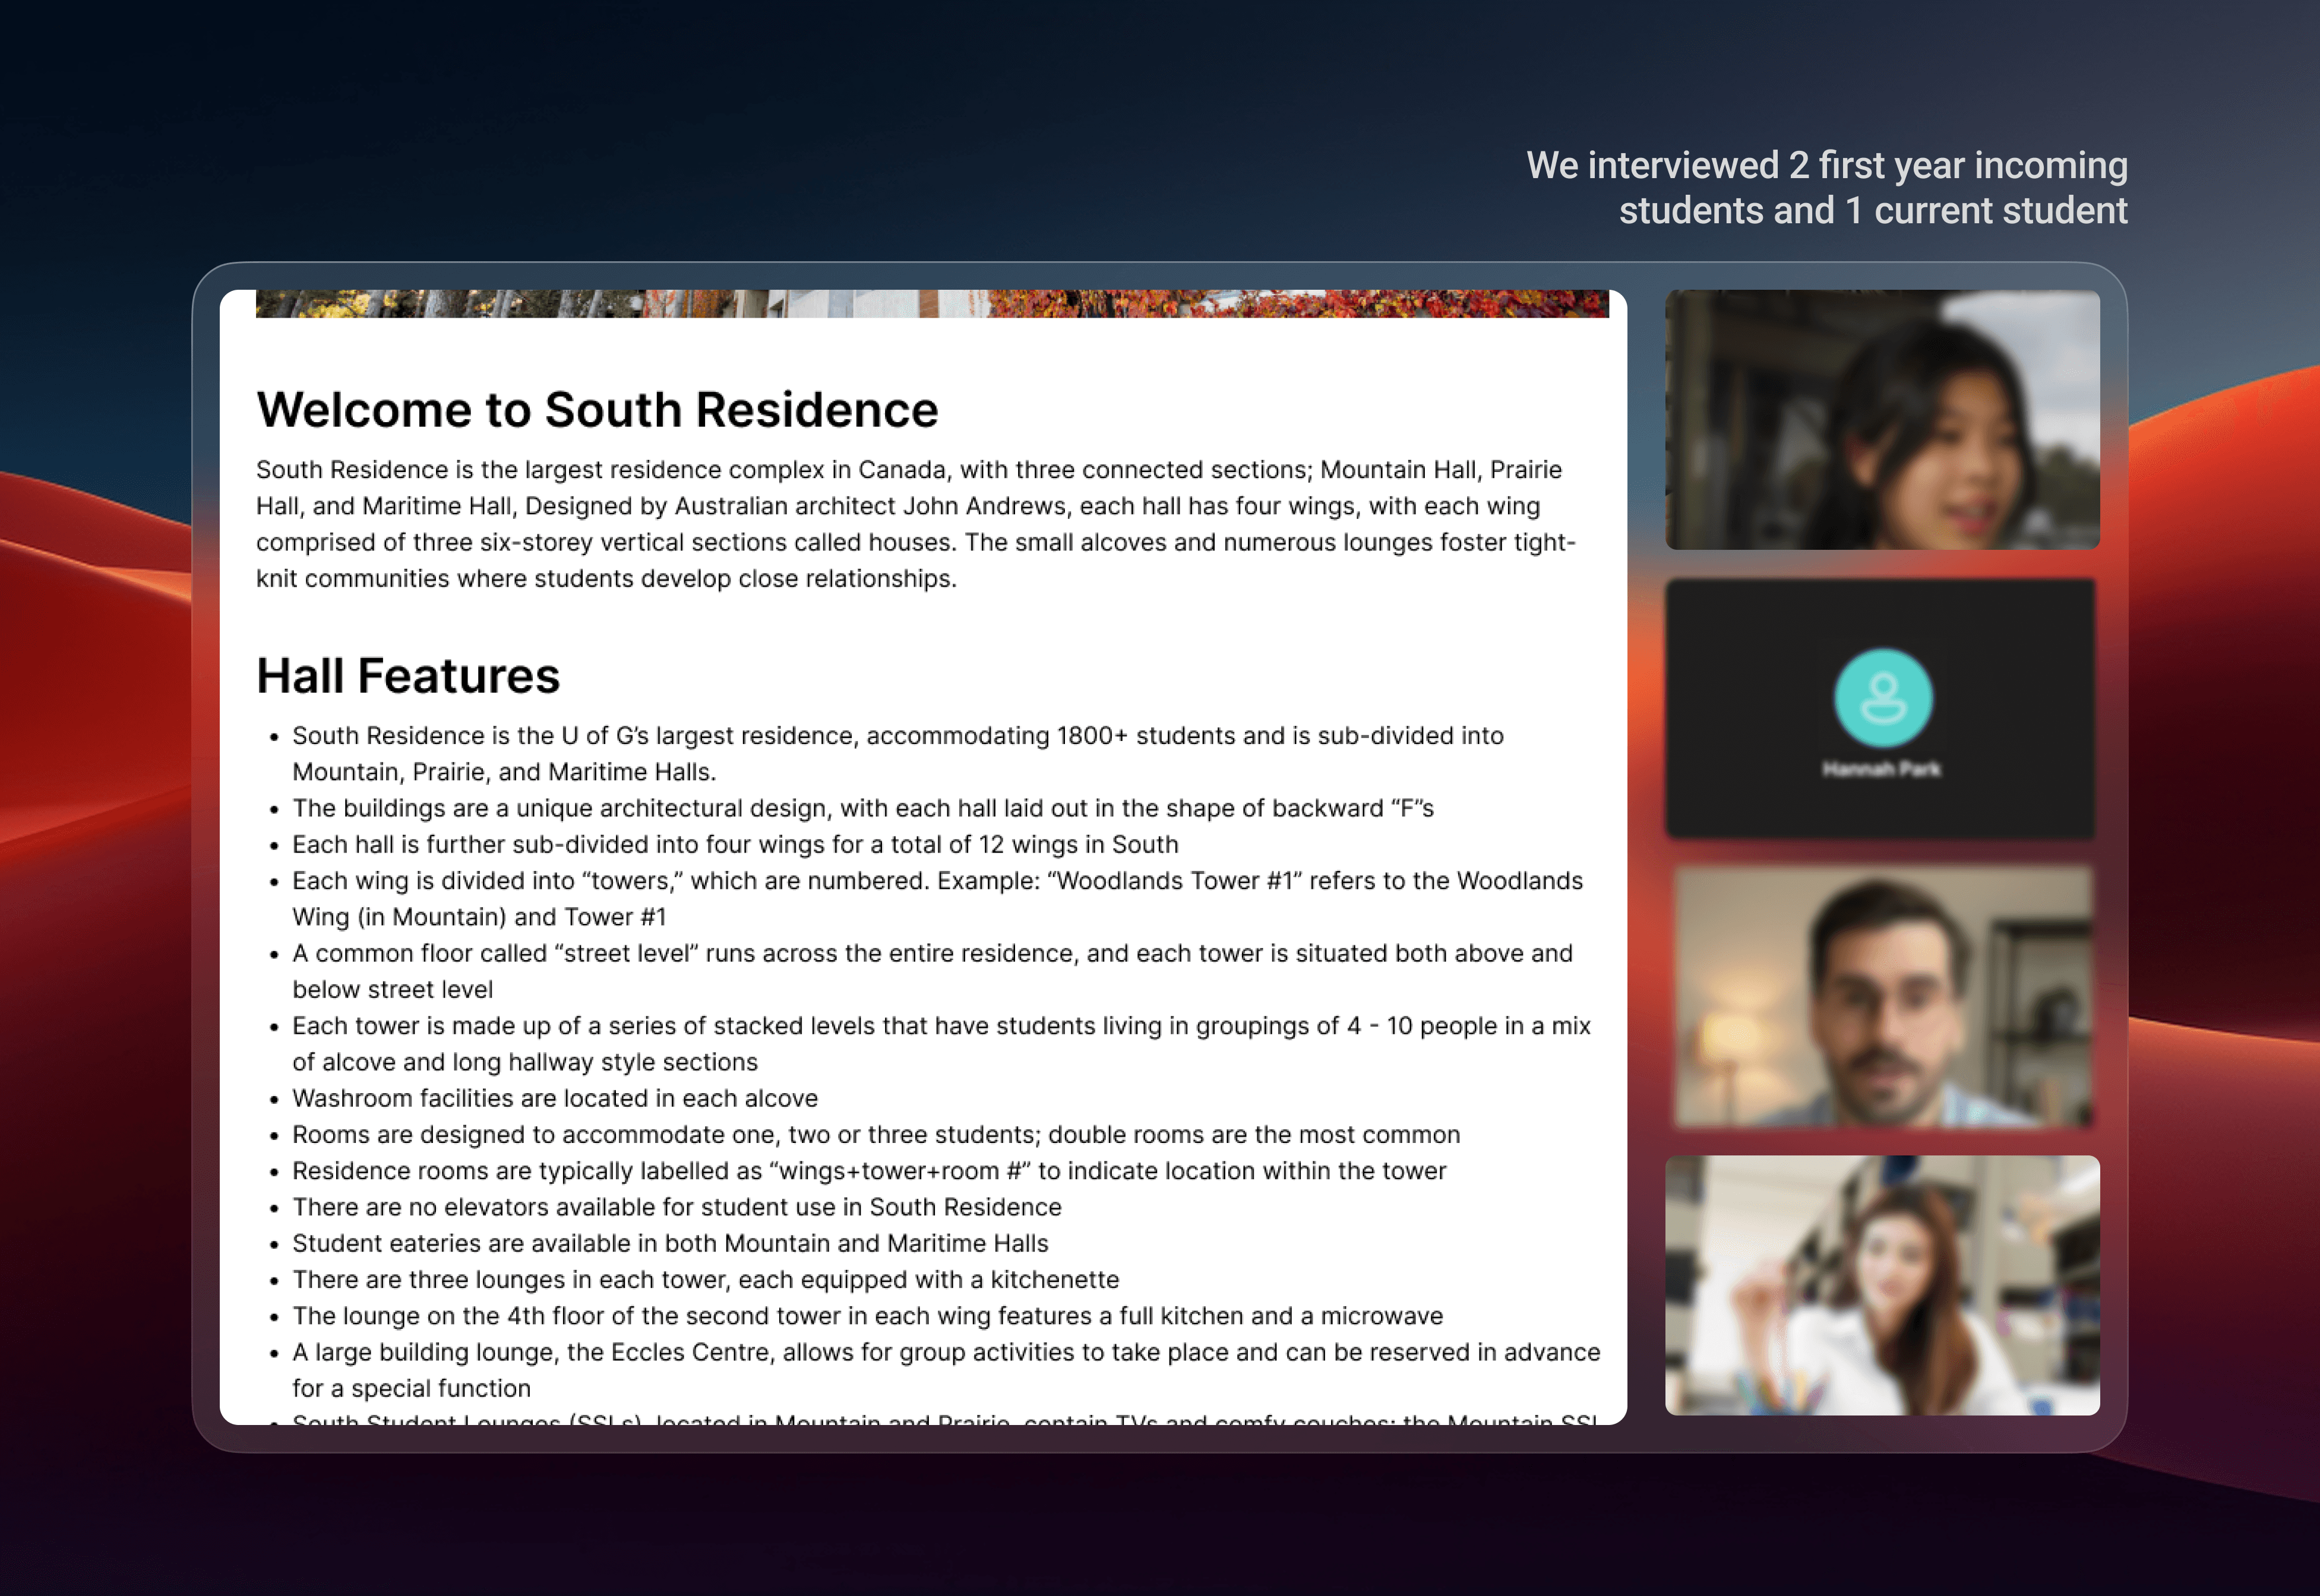Click the bullet mentioning 12 wings in South
This screenshot has height=1596, width=2320.
(x=734, y=845)
